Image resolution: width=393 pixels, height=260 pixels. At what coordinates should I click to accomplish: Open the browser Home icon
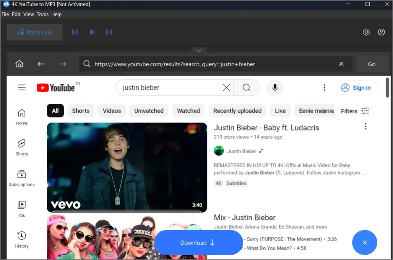click(19, 64)
